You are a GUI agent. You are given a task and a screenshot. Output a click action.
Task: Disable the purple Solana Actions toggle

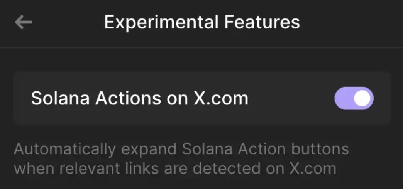(x=354, y=98)
